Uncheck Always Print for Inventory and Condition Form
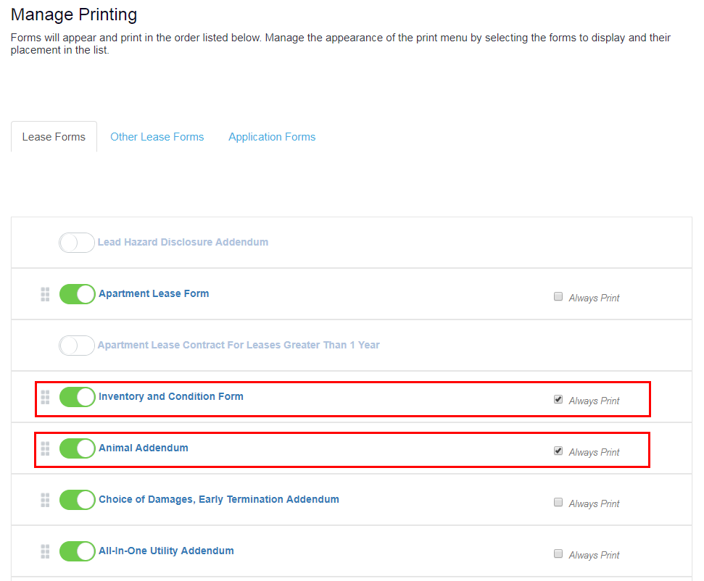Screen dimensions: 704x581 (x=558, y=399)
